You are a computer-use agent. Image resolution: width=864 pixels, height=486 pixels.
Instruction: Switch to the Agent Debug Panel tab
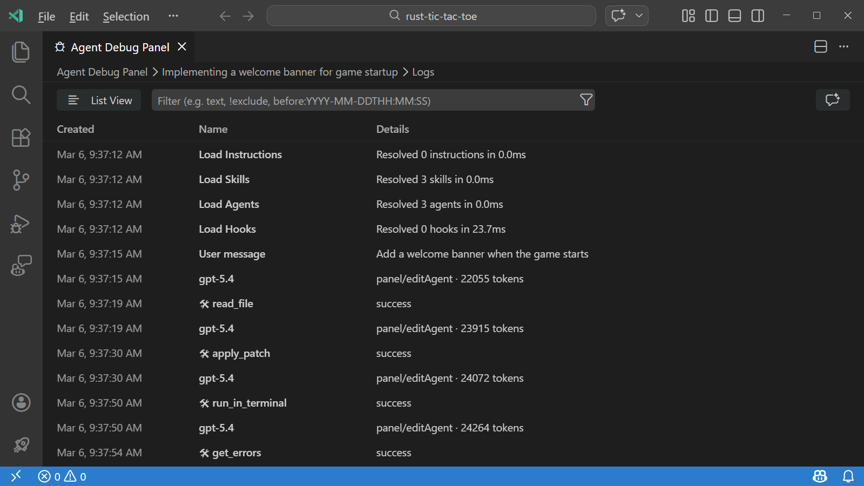click(120, 47)
